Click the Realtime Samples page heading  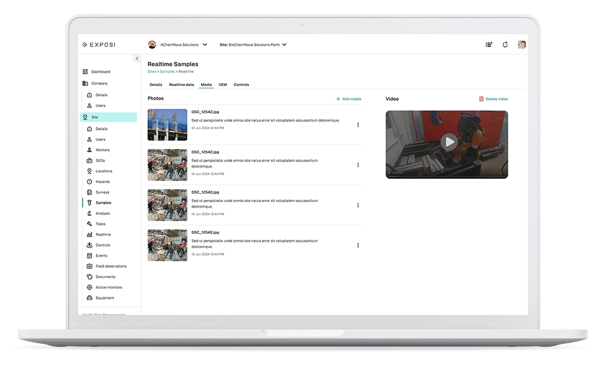(x=173, y=64)
